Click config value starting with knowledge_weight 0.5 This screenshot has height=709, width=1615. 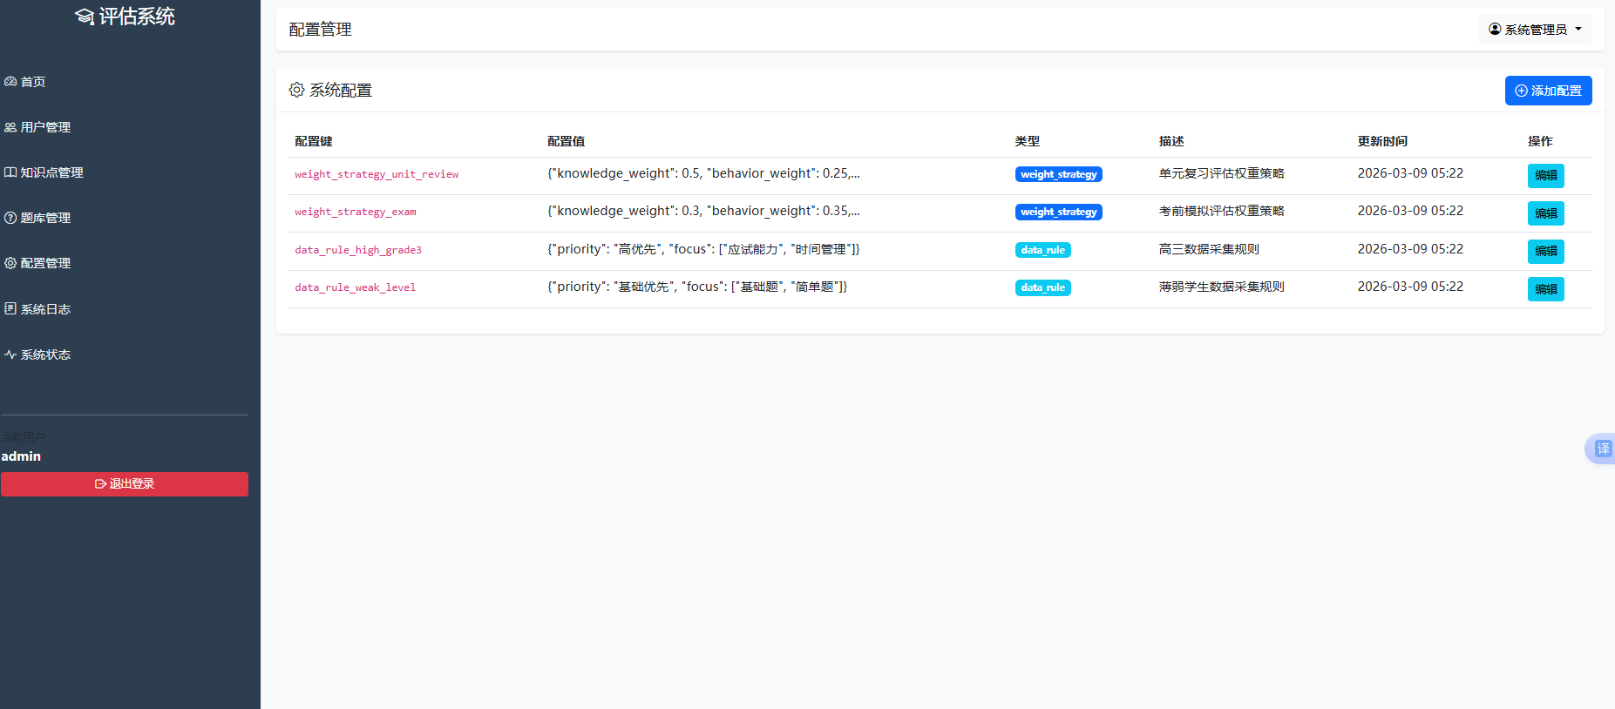point(703,173)
